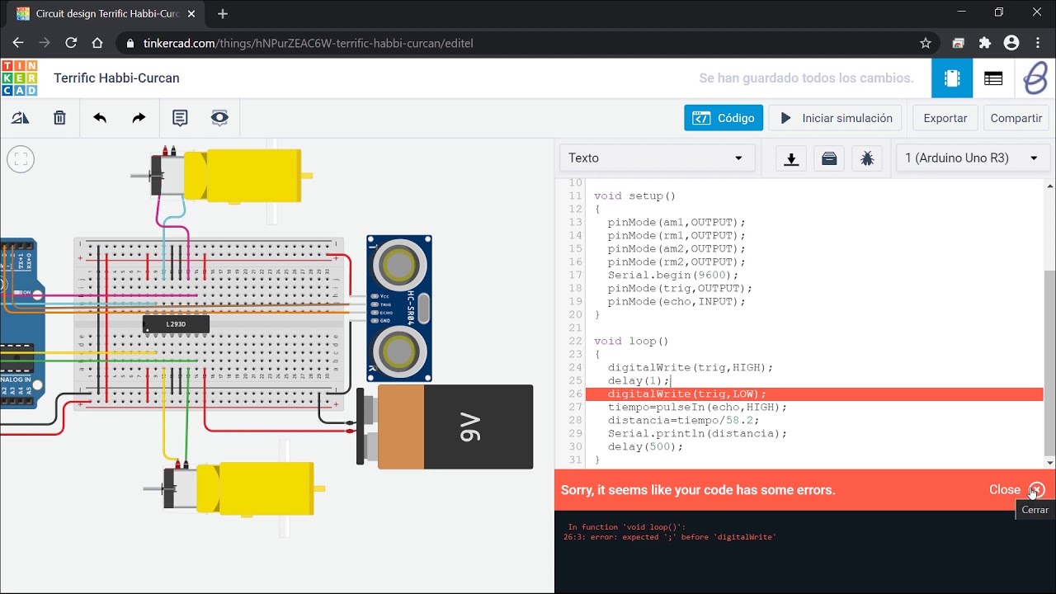Screen dimensions: 1056x594
Task: Rotate the selected component
Action: (20, 118)
